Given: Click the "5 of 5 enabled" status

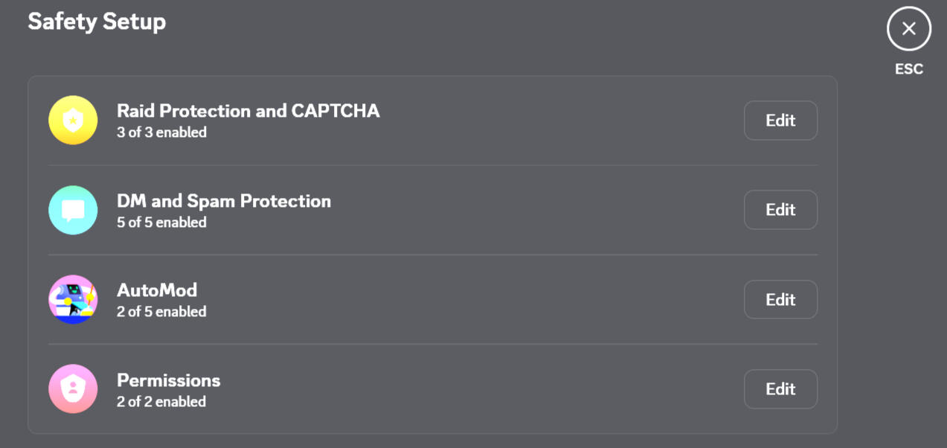Looking at the screenshot, I should [x=161, y=223].
